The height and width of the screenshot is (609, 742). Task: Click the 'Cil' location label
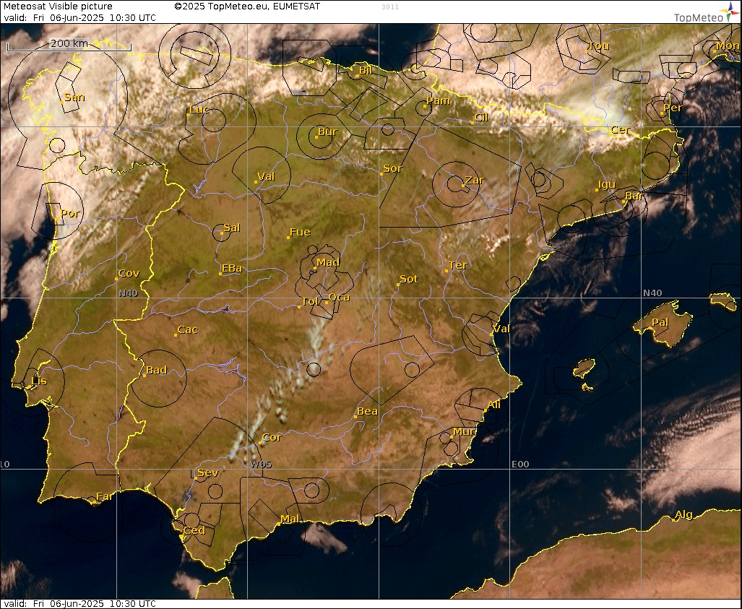(x=480, y=117)
